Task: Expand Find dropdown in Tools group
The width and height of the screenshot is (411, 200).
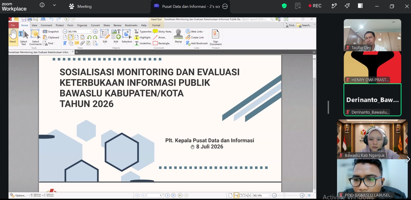Action: (54, 43)
